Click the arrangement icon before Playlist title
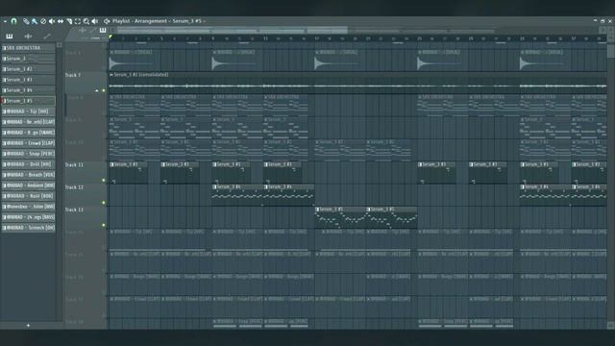615x346 pixels. tap(107, 21)
